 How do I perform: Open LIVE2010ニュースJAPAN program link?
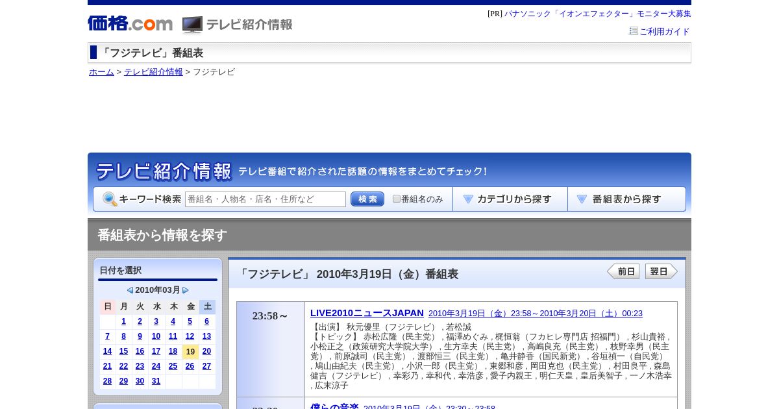367,313
